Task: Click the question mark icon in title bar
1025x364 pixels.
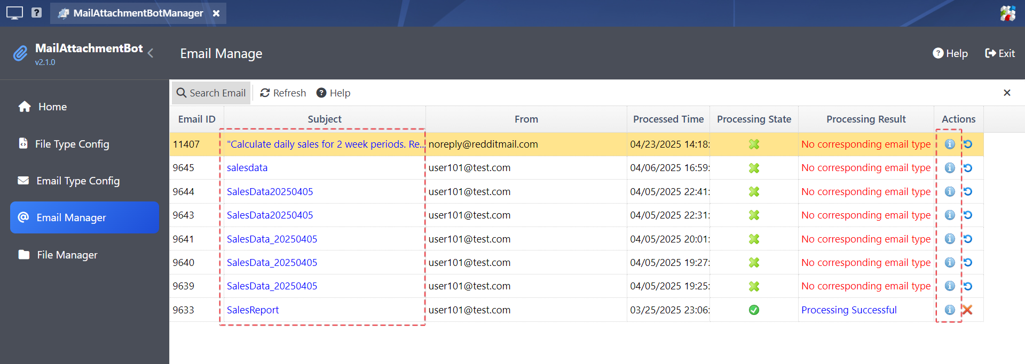Action: click(x=36, y=13)
